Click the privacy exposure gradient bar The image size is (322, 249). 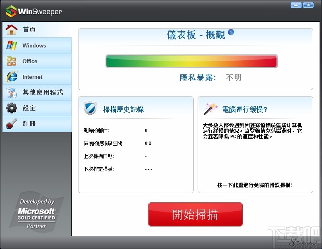(191, 61)
